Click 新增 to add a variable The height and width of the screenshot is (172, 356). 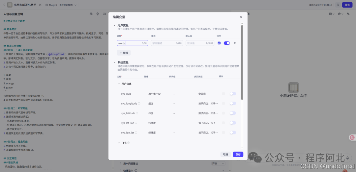pyautogui.click(x=124, y=53)
